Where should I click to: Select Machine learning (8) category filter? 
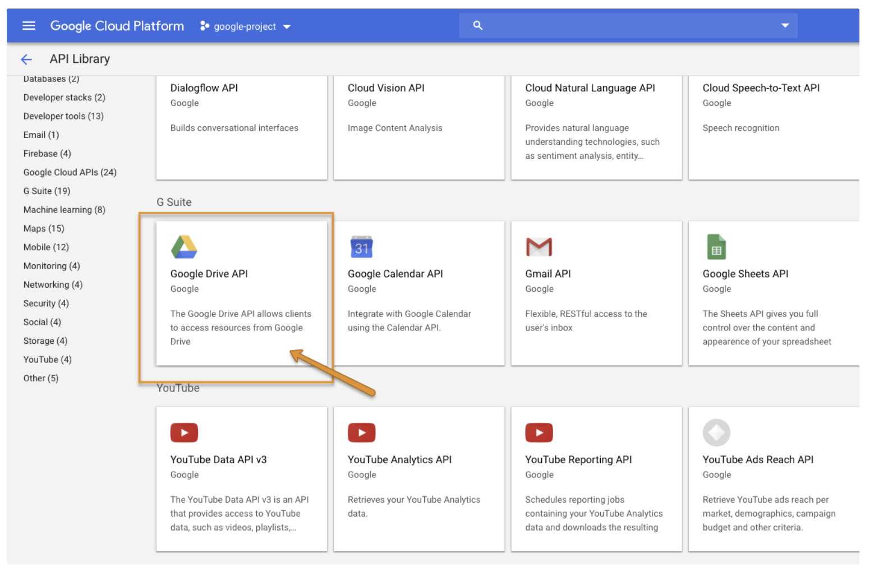pos(64,210)
